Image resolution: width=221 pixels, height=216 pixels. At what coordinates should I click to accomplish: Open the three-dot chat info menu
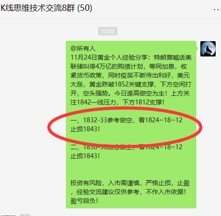(x=217, y=10)
